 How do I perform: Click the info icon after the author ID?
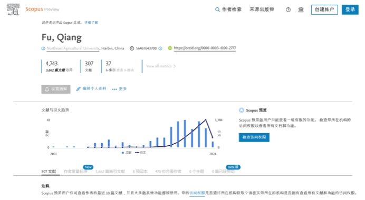160,48
